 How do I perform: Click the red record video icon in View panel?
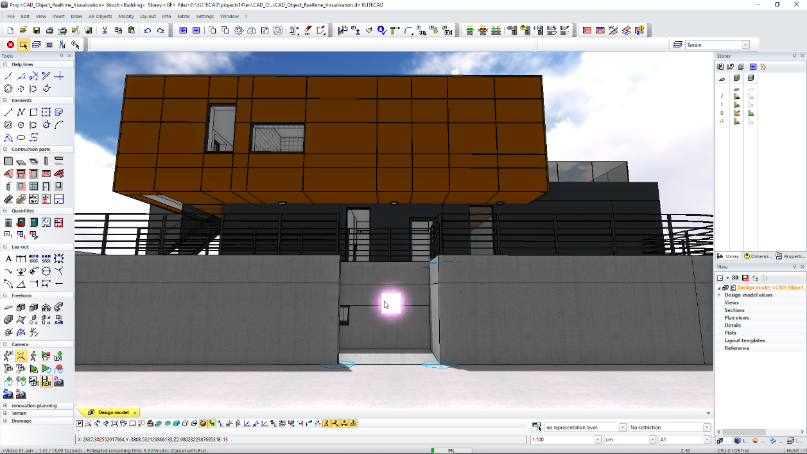(x=745, y=278)
